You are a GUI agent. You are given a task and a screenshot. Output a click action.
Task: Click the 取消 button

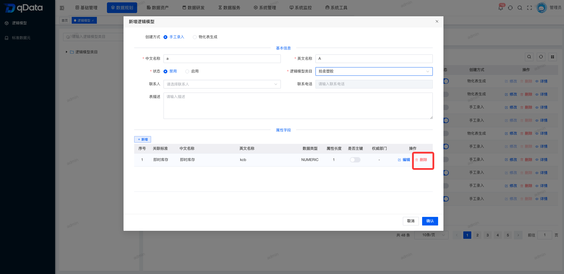(411, 221)
